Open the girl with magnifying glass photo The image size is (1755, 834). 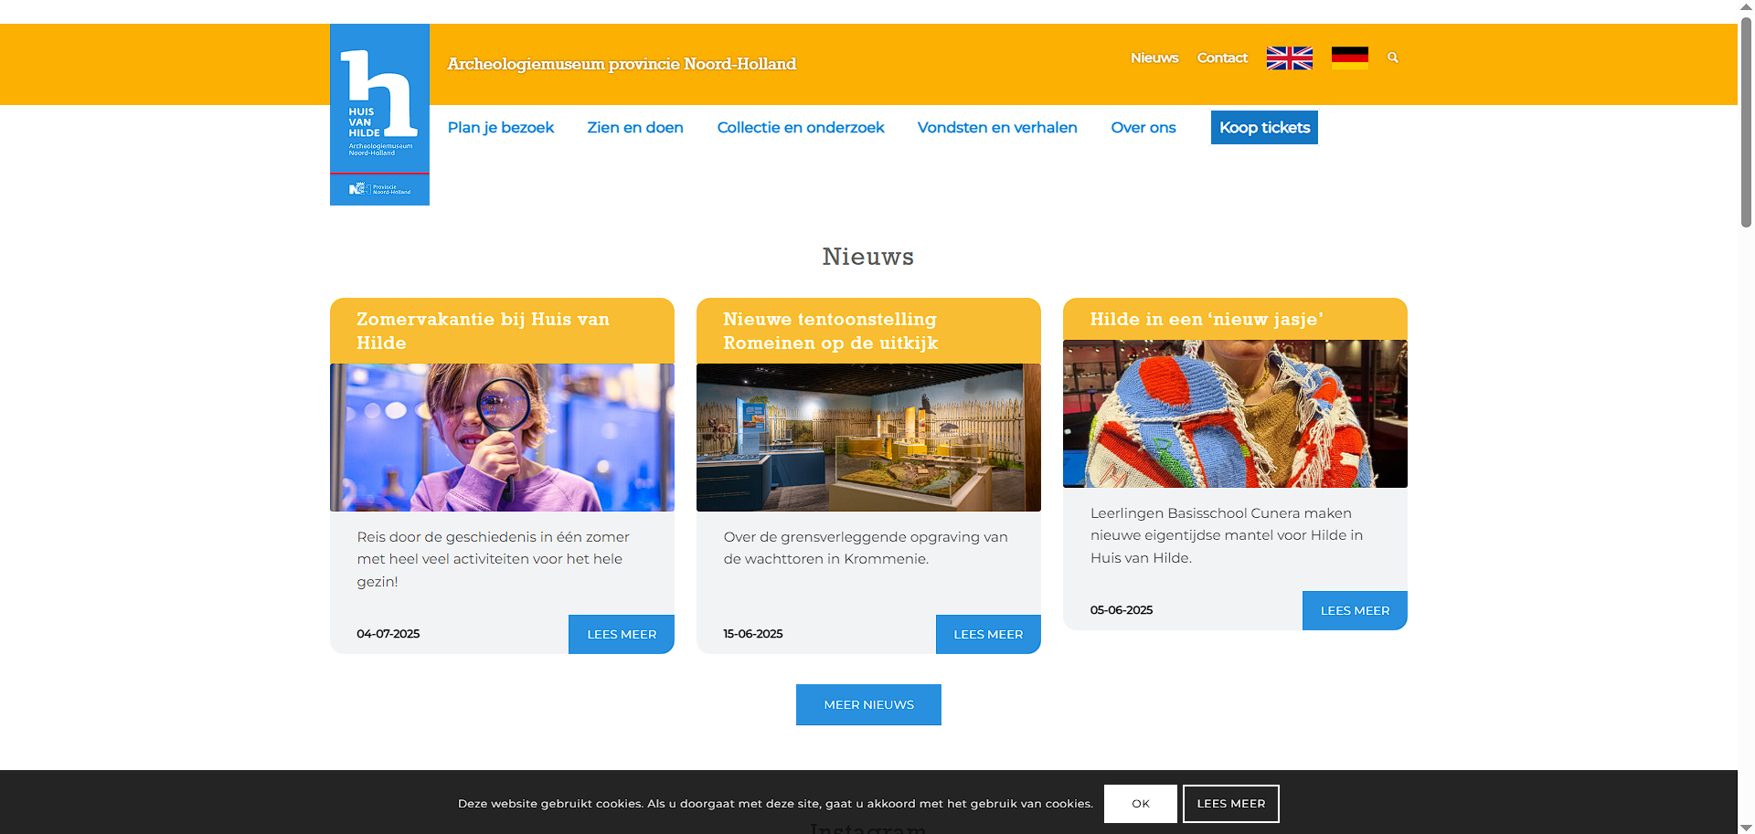(502, 437)
